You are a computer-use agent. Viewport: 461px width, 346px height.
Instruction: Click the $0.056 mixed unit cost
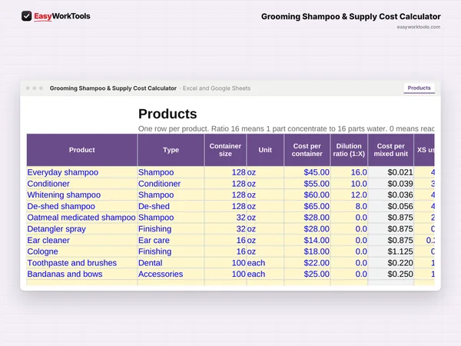click(x=391, y=206)
